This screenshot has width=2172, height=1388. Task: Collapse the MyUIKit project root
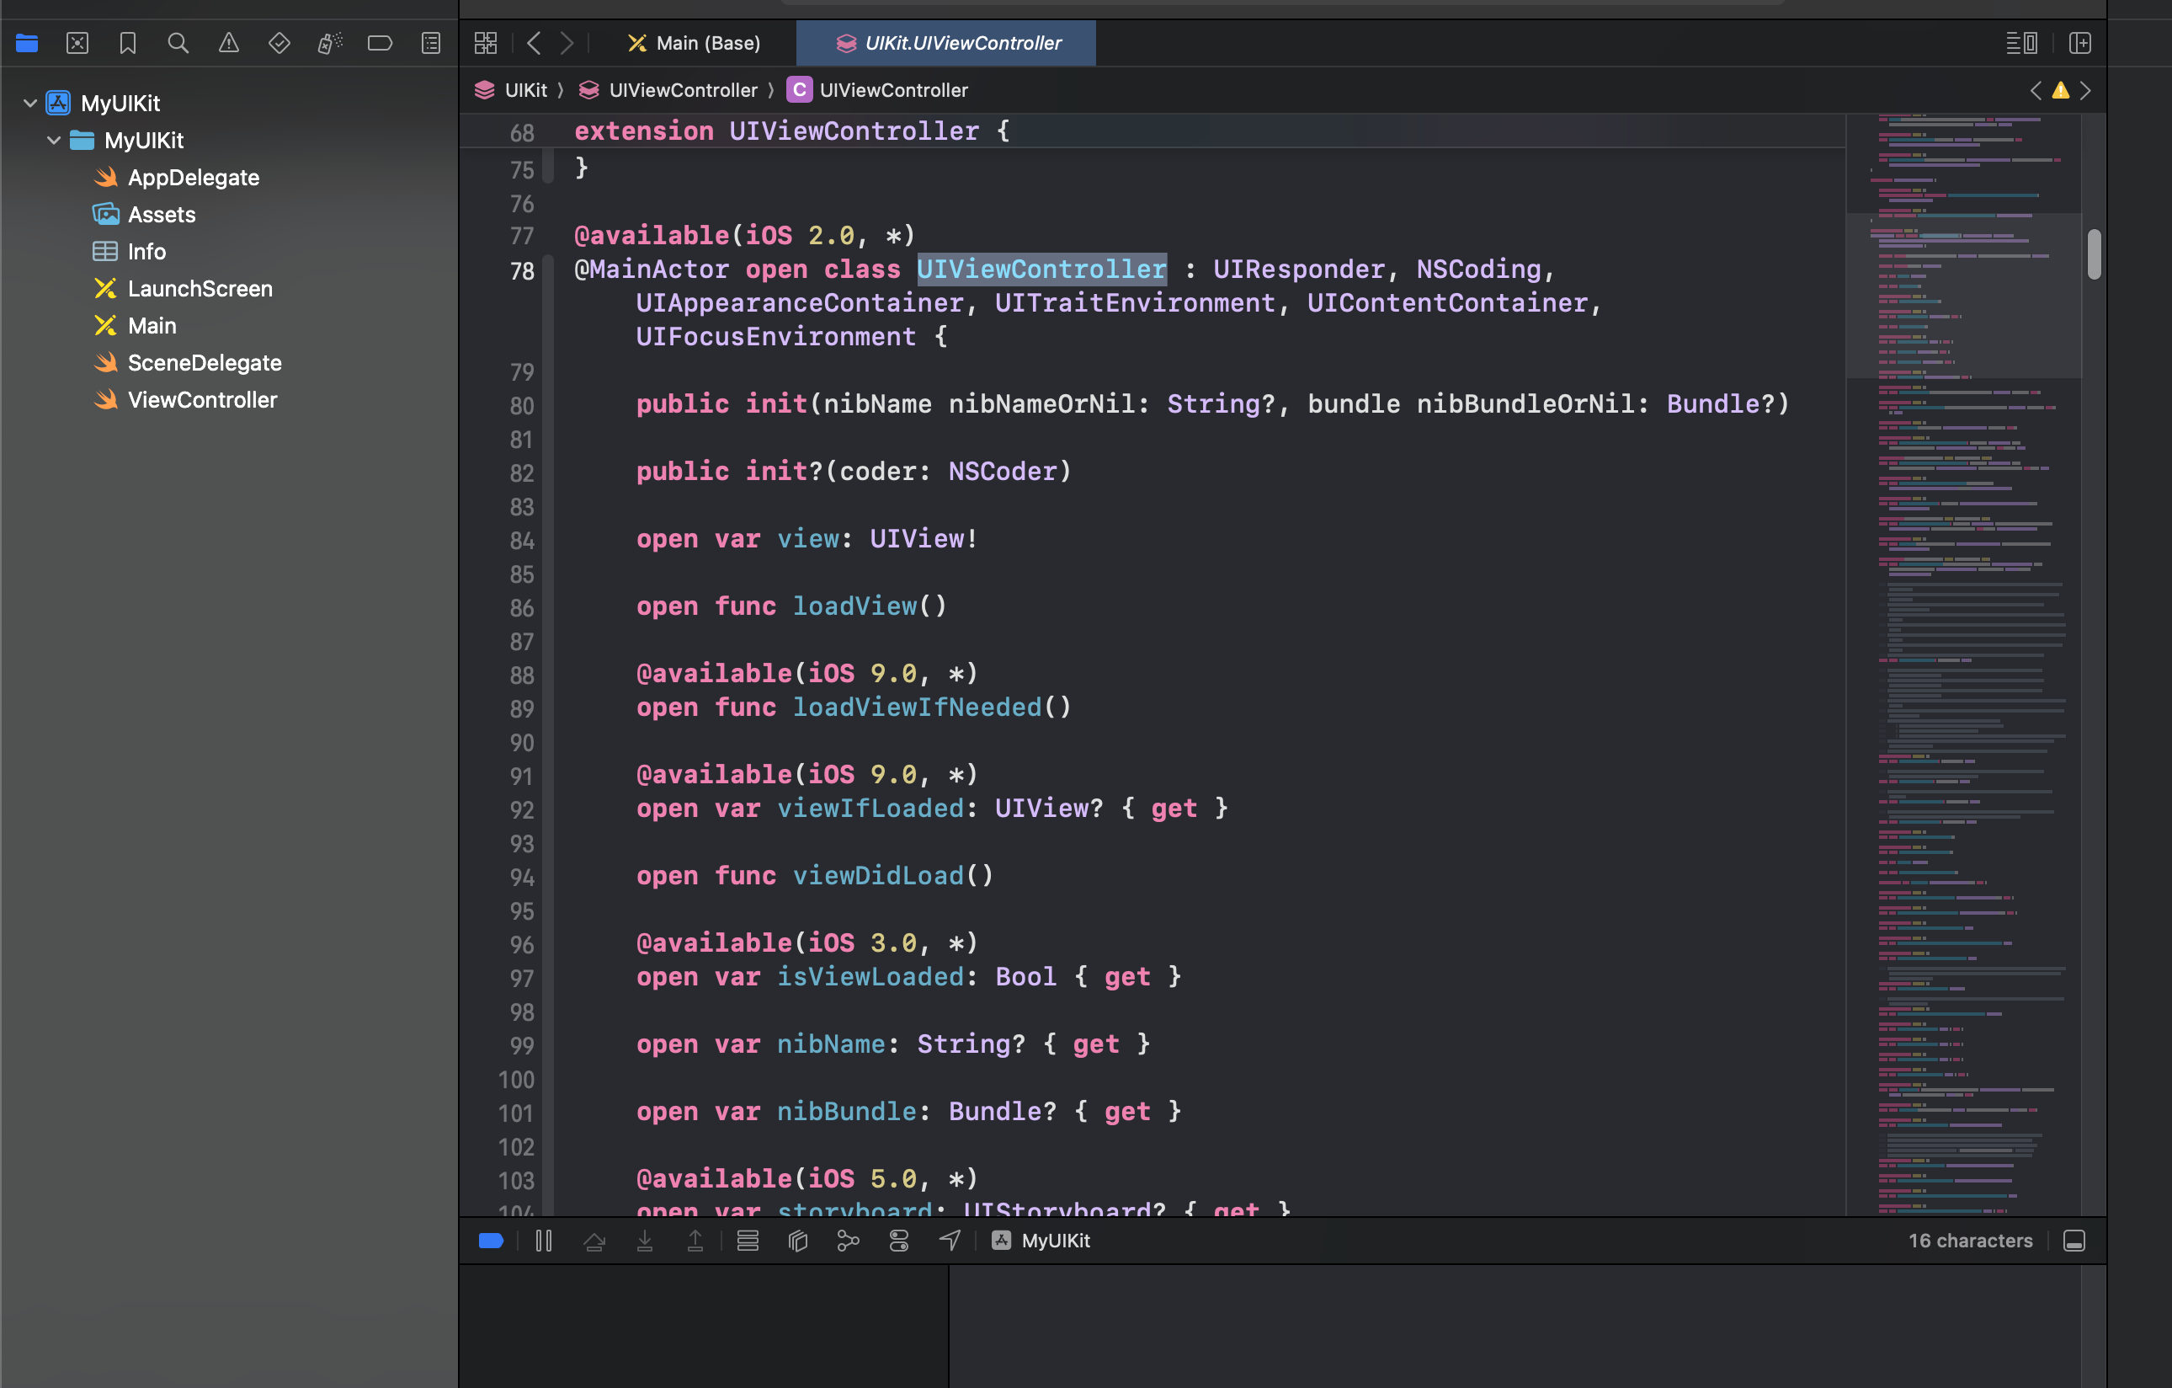[29, 103]
